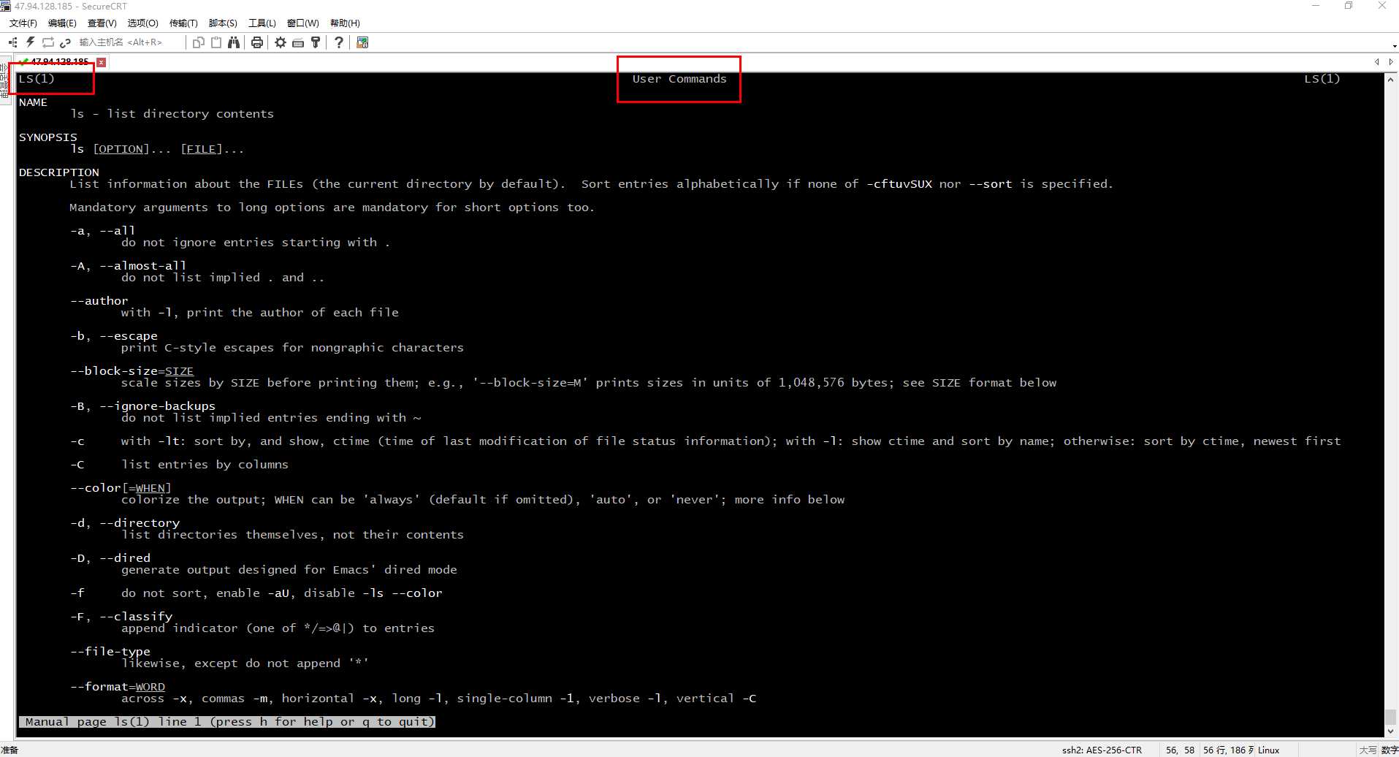Image resolution: width=1399 pixels, height=757 pixels.
Task: Click the '-a, --all' option line
Action: 102,231
